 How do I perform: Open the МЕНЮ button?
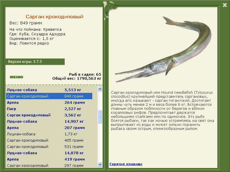tap(16, 77)
